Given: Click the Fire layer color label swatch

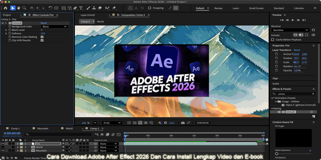Looking at the screenshot, I should pyautogui.click(x=21, y=144).
